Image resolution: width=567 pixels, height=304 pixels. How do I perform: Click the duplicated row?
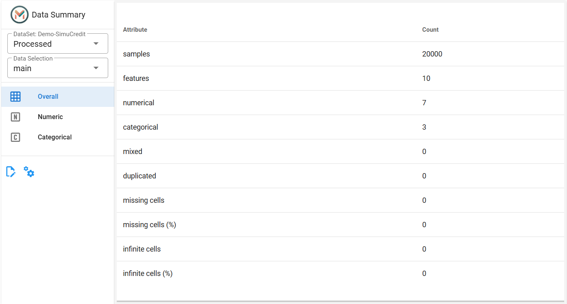(x=340, y=176)
